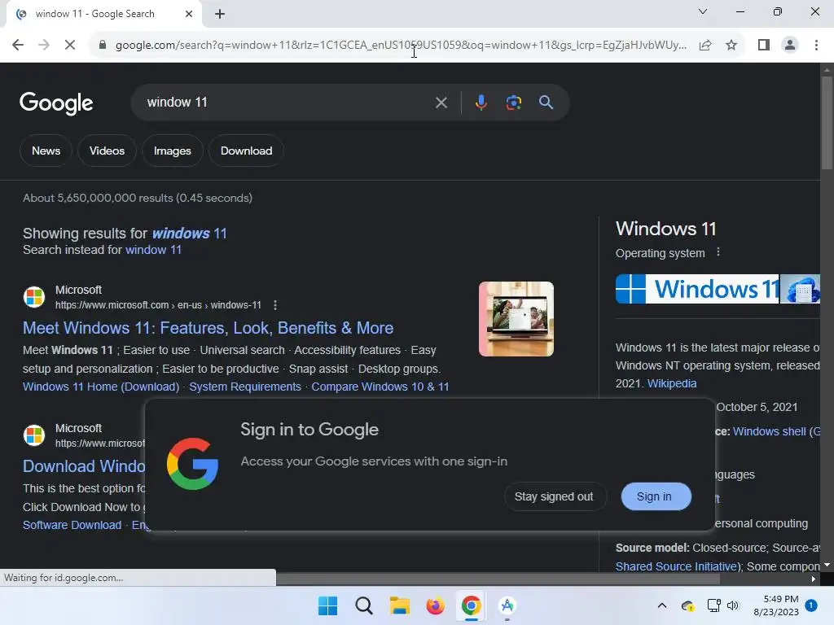This screenshot has width=834, height=625.
Task: Open a new tab with plus button
Action: coord(220,15)
